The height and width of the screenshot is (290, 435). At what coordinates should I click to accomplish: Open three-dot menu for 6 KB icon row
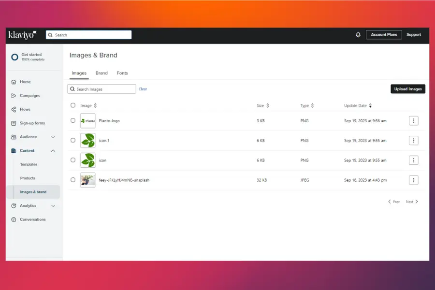point(413,160)
